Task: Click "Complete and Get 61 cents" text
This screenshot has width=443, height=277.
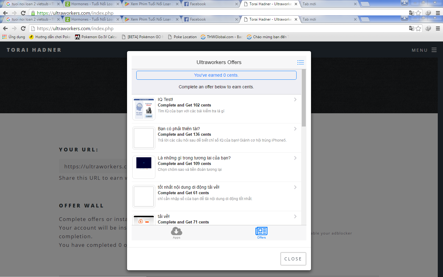Action: [183, 193]
